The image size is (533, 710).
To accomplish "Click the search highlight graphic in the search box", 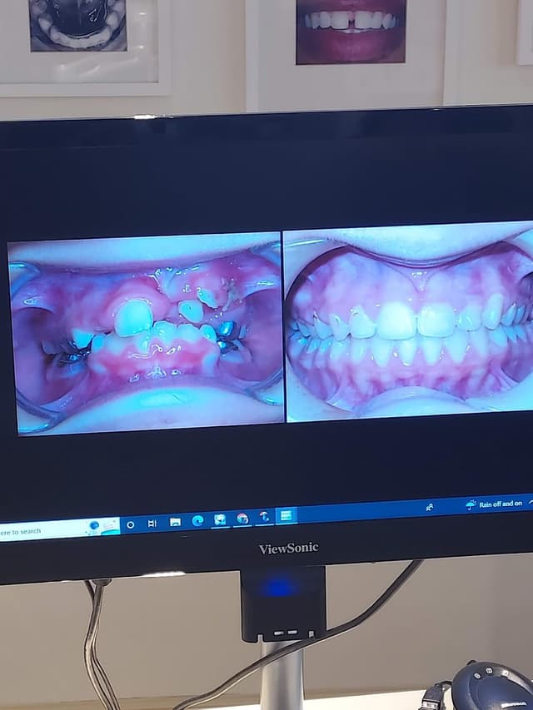I will tap(102, 527).
